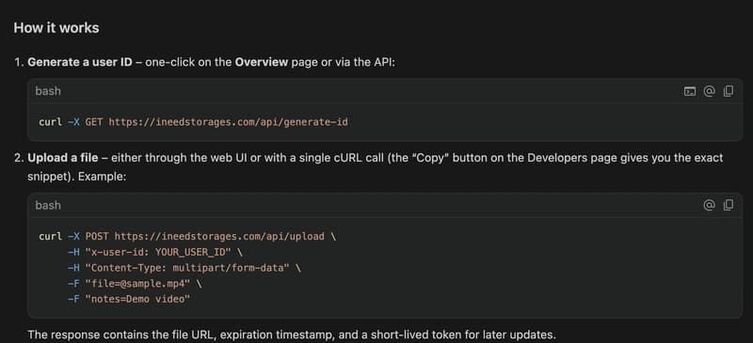The height and width of the screenshot is (343, 753).
Task: Click the bold 'Overview' page name
Action: [262, 62]
